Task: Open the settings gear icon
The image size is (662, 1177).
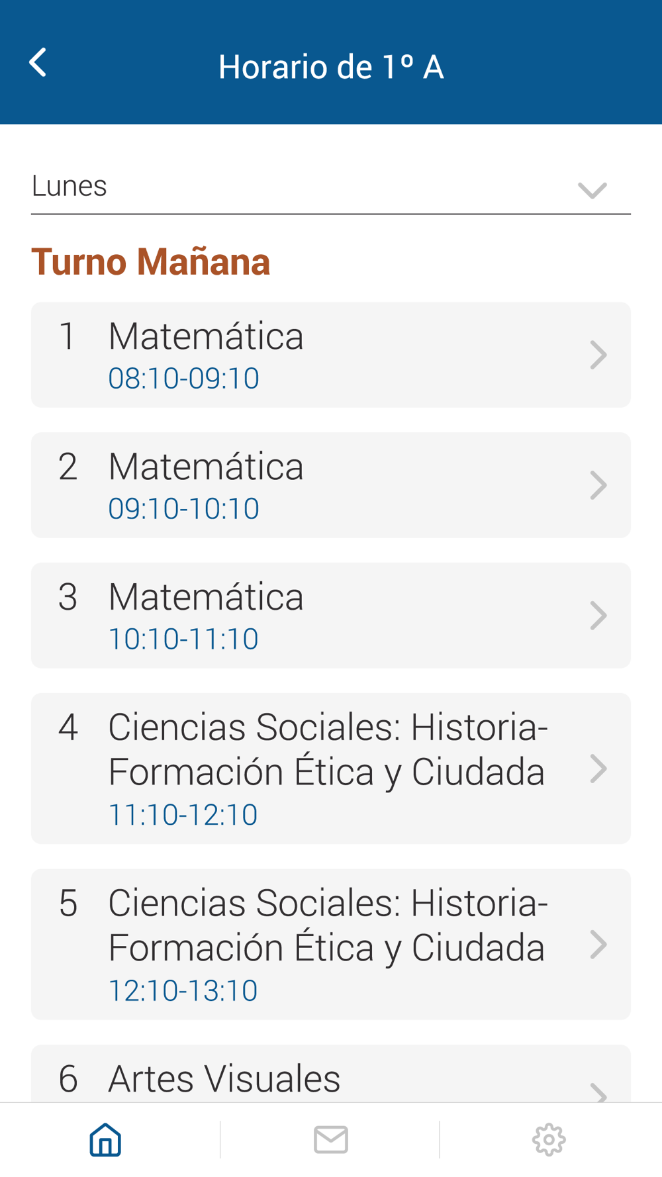Action: [549, 1139]
